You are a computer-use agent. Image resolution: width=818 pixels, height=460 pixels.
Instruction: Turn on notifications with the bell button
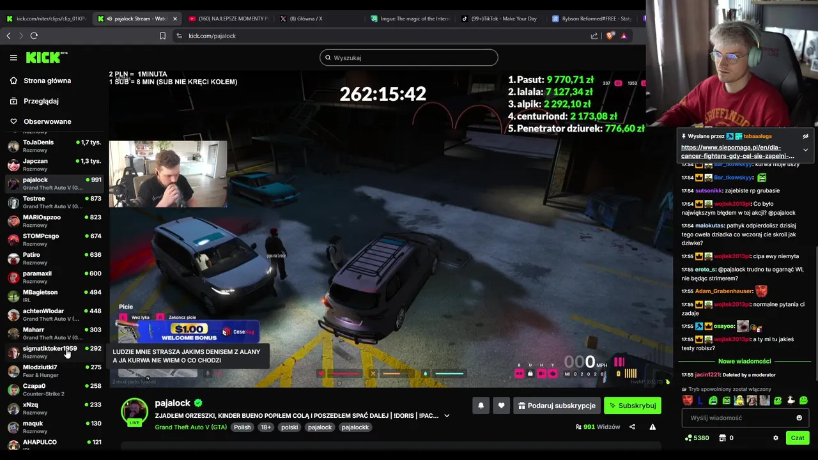pyautogui.click(x=481, y=406)
